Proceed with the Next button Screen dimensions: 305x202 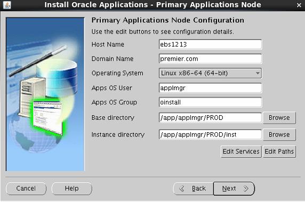click(x=234, y=188)
